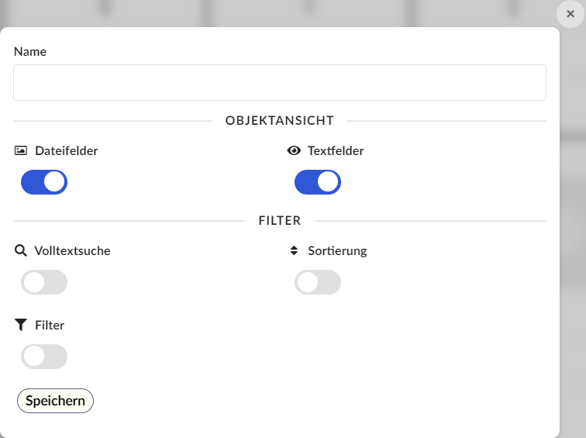Turn off the Textfelder toggle
This screenshot has width=586, height=438.
click(x=318, y=182)
